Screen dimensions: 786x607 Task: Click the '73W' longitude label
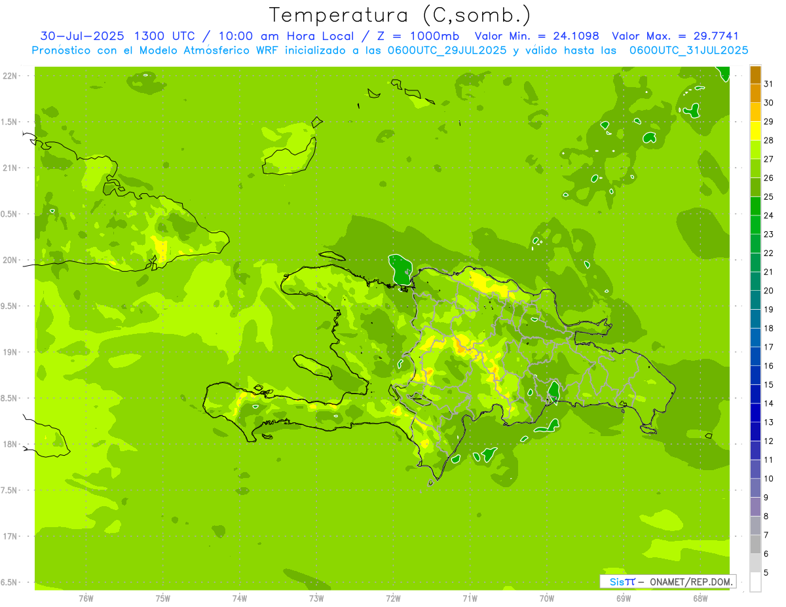pos(316,598)
